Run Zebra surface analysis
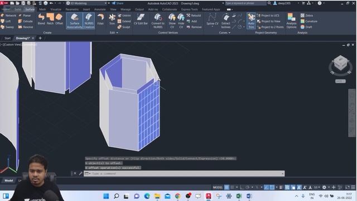 [307, 16]
